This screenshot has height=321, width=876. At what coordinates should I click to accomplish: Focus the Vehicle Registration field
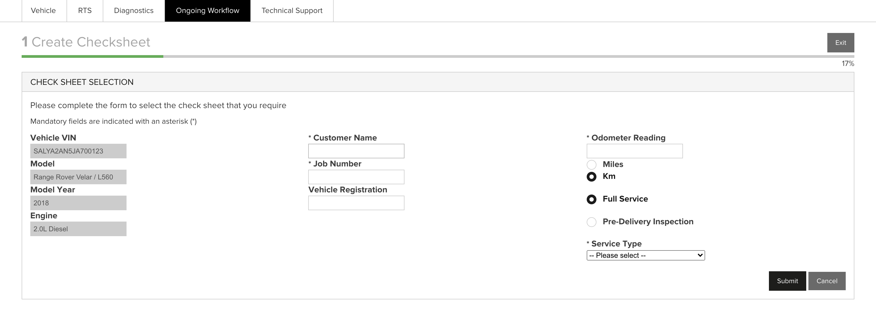tap(356, 203)
